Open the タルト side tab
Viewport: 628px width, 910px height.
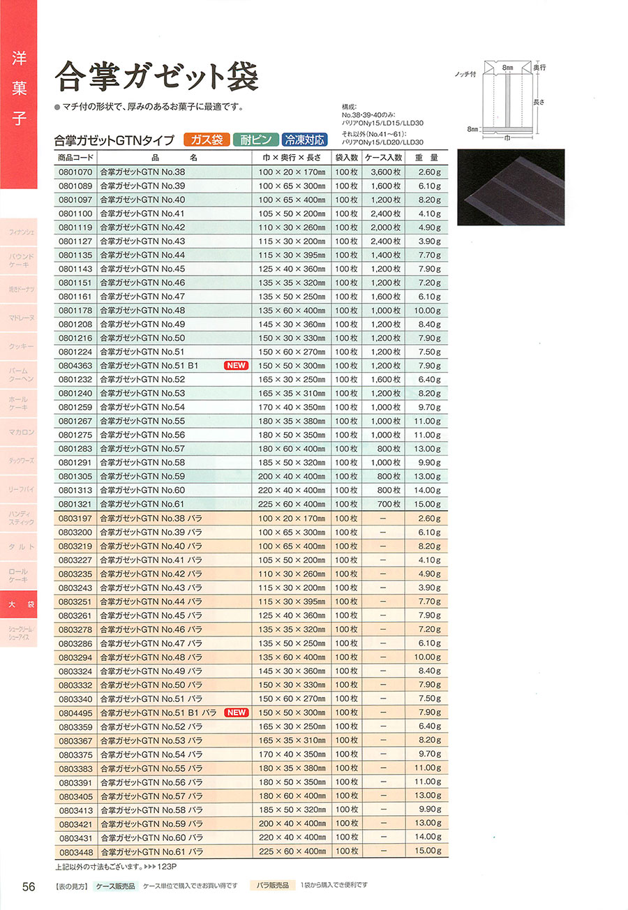tap(18, 546)
